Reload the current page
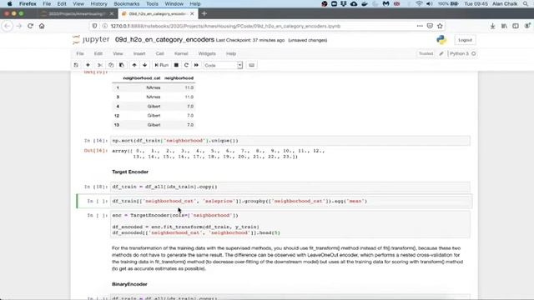Screen dimensions: 534x300 point(30,26)
